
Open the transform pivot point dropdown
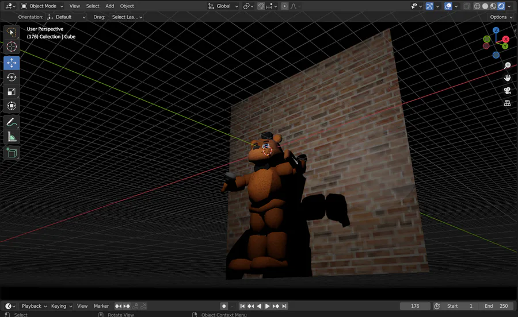coord(249,6)
